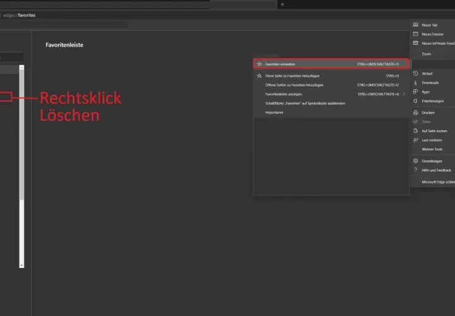This screenshot has height=316, width=455.
Task: Choose Offene Seiten zu Favoriten hinzufügen
Action: click(331, 85)
